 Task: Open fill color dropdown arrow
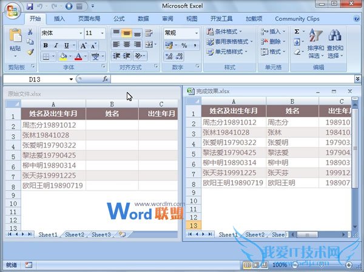pyautogui.click(x=70, y=56)
